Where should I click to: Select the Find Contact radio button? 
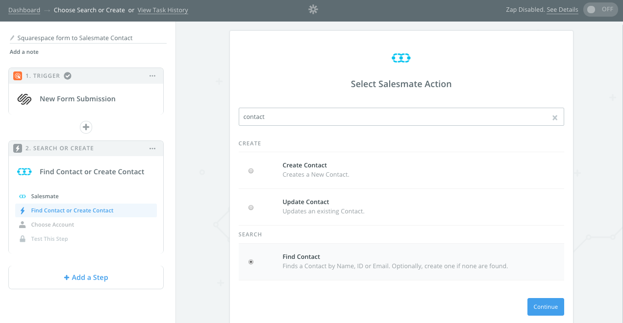point(251,262)
